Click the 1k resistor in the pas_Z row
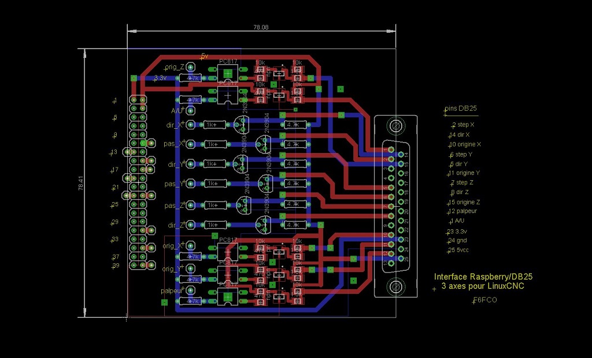 tap(216, 205)
